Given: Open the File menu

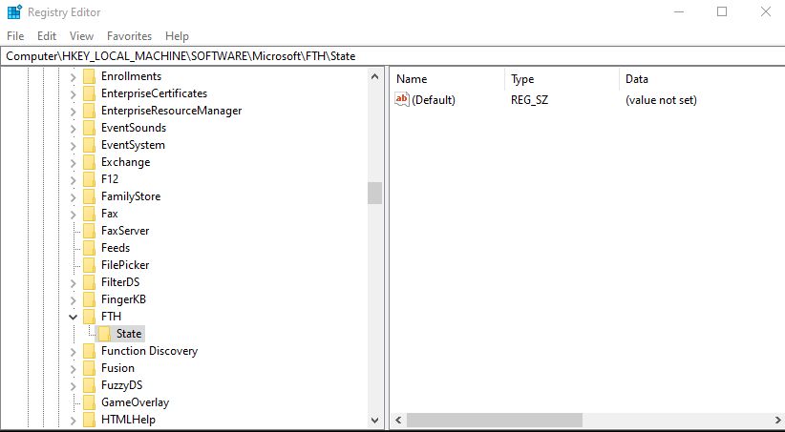Looking at the screenshot, I should (x=15, y=36).
